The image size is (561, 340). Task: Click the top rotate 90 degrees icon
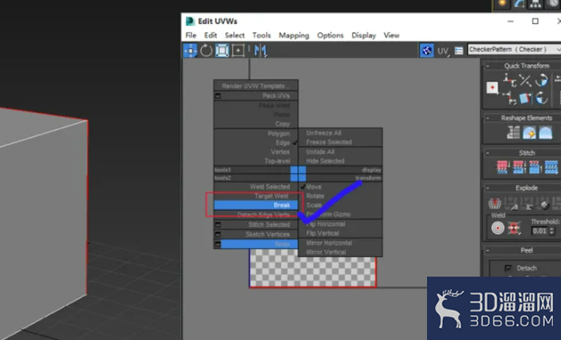coord(541,80)
